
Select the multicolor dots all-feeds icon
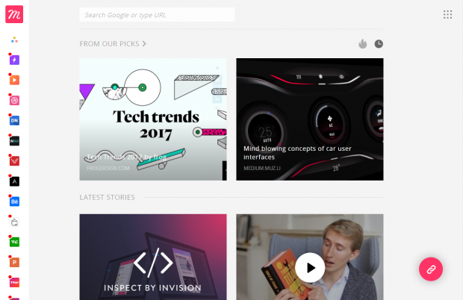tap(14, 40)
